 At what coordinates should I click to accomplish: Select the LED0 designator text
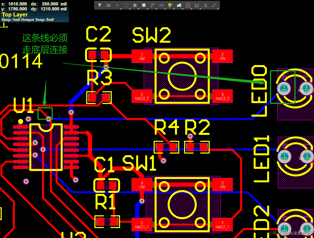point(259,91)
